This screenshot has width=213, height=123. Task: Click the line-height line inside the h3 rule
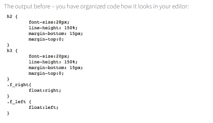[x=53, y=62]
